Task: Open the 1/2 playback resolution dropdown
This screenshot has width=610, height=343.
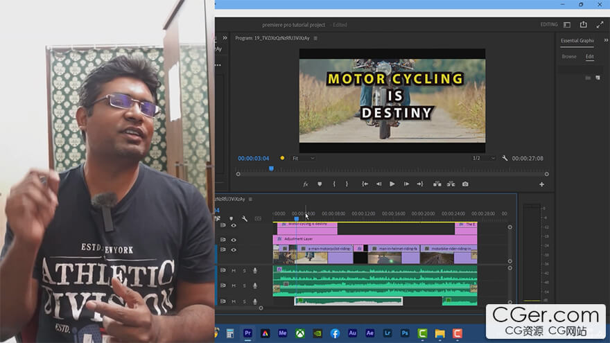Action: tap(484, 158)
